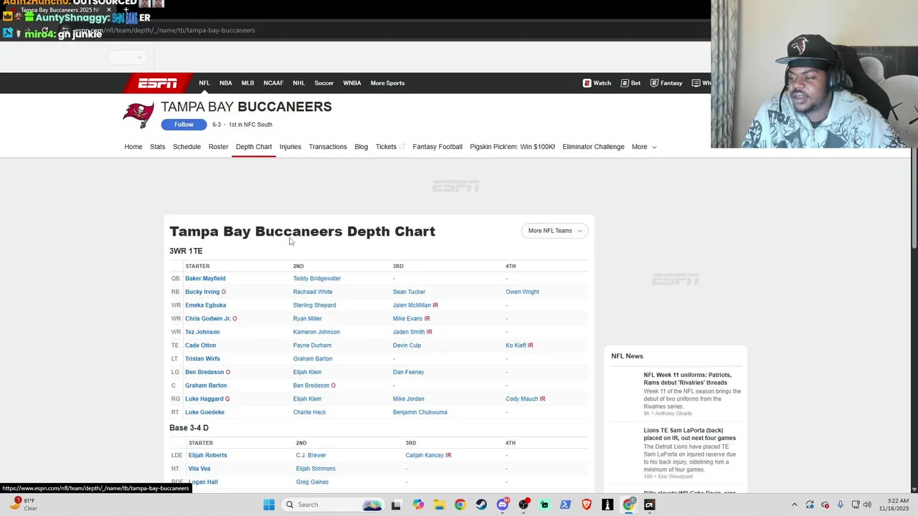Open the ESPN Bet link
The image size is (918, 516).
pos(630,83)
